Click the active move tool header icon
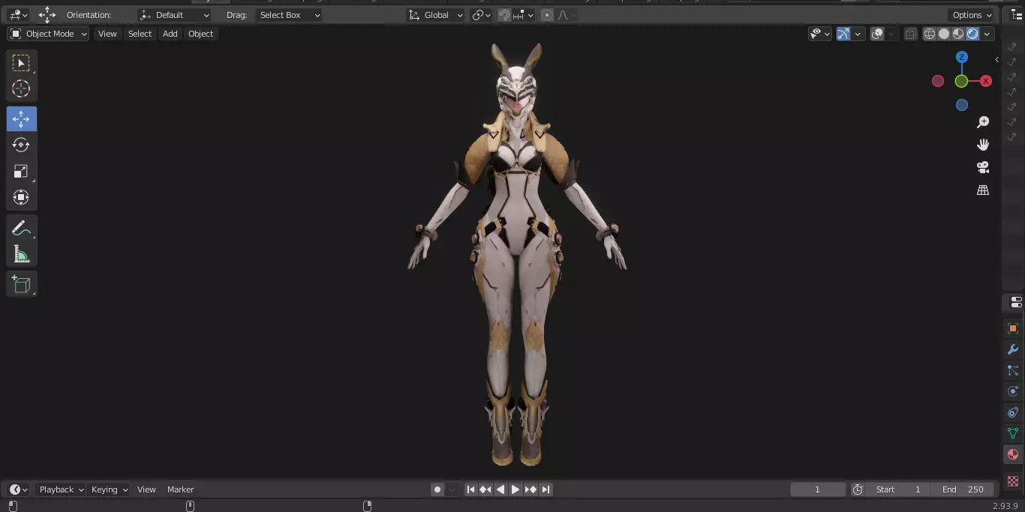Image resolution: width=1025 pixels, height=512 pixels. [47, 15]
